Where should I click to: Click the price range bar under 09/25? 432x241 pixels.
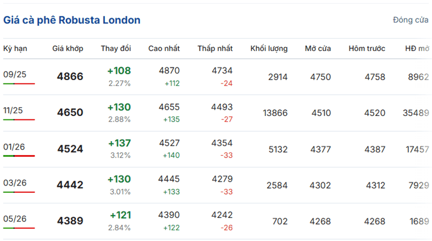click(19, 84)
